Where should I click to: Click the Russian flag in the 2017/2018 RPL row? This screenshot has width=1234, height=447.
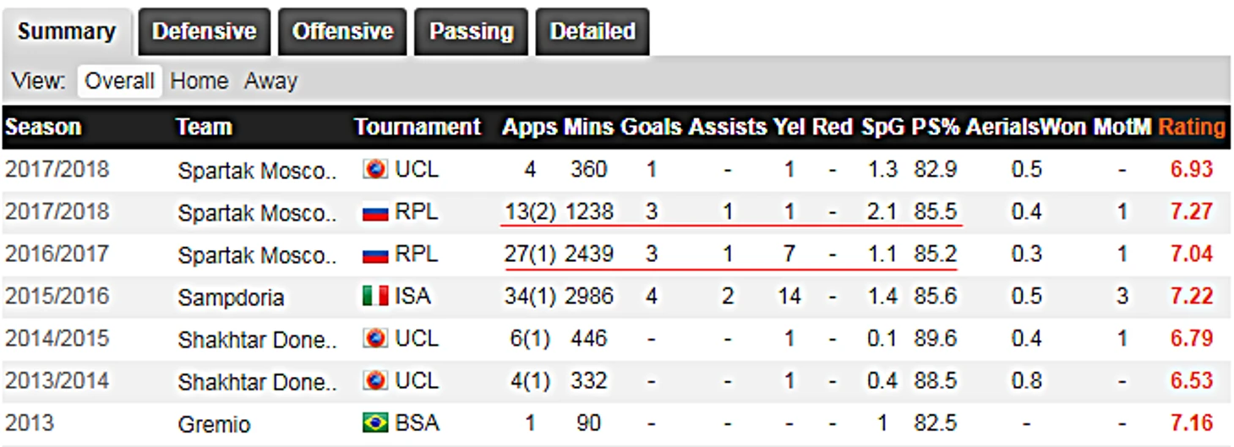374,213
